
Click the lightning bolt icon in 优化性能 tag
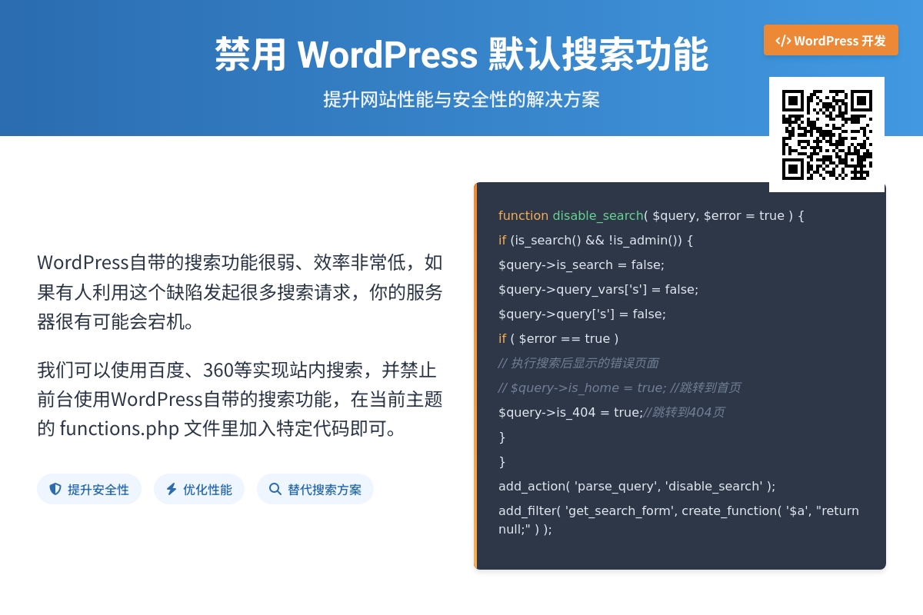[172, 489]
